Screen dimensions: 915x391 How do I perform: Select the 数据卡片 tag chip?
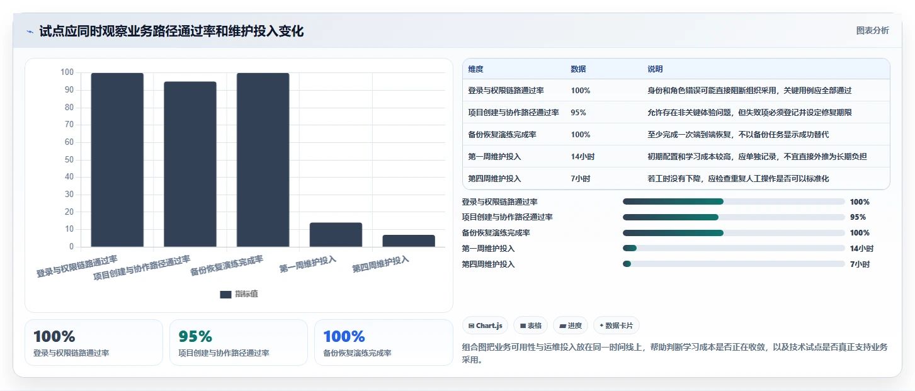pos(617,326)
